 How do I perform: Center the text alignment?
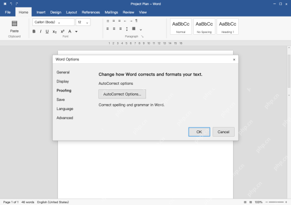coord(114,28)
